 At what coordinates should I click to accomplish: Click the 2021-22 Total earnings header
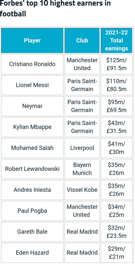(116, 40)
